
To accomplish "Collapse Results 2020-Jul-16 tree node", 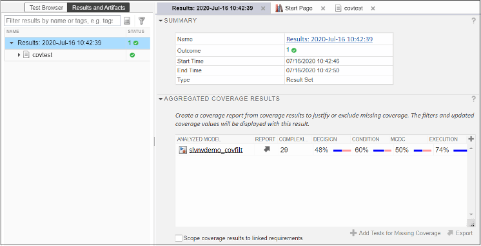I will 12,43.
